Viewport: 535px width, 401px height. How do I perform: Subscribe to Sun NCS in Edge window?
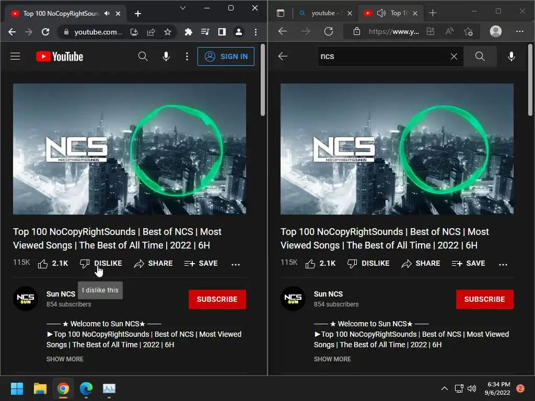click(484, 299)
